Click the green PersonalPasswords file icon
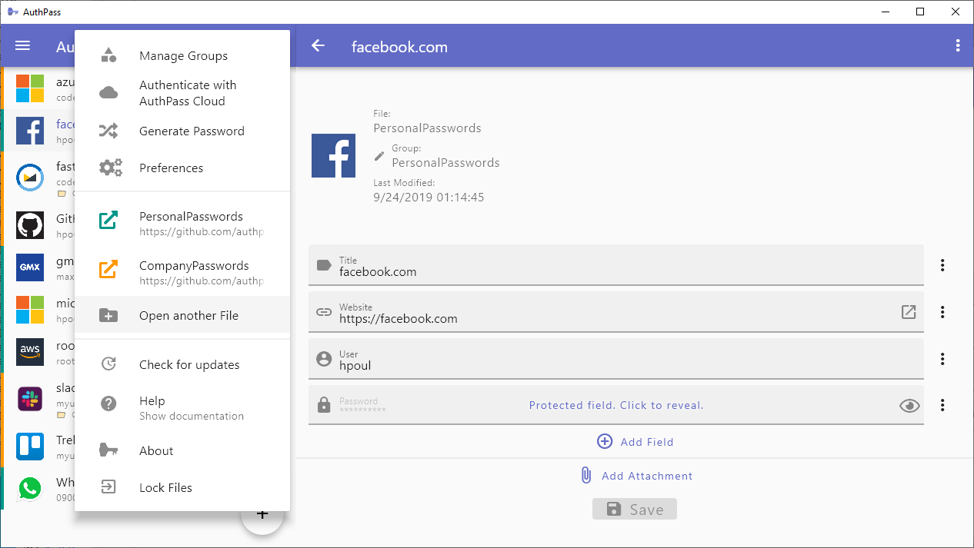 [x=108, y=221]
